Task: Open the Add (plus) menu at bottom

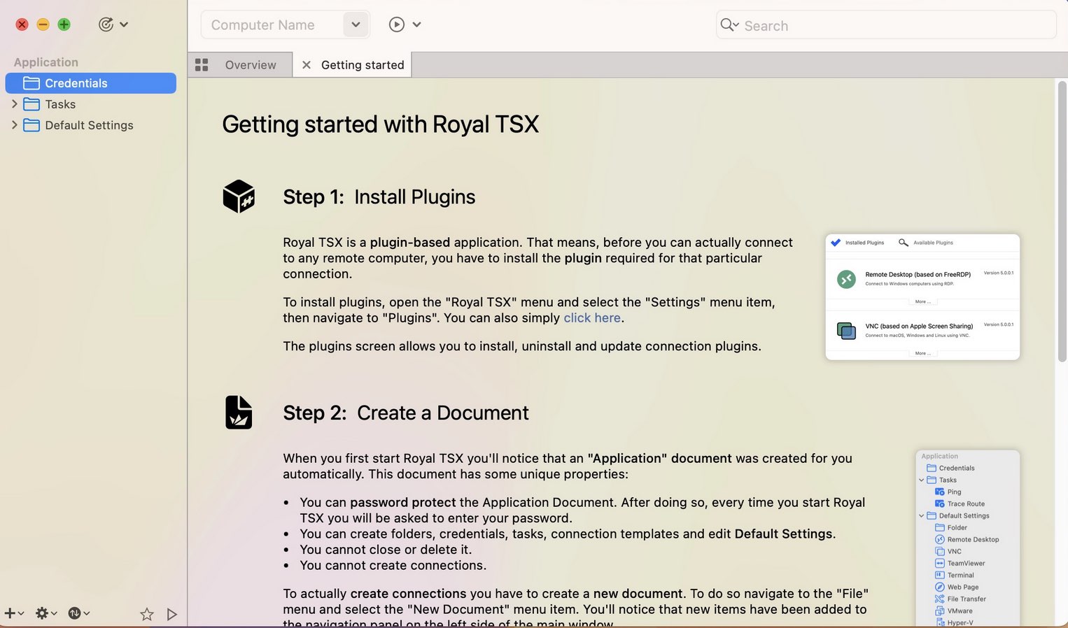Action: pos(14,613)
